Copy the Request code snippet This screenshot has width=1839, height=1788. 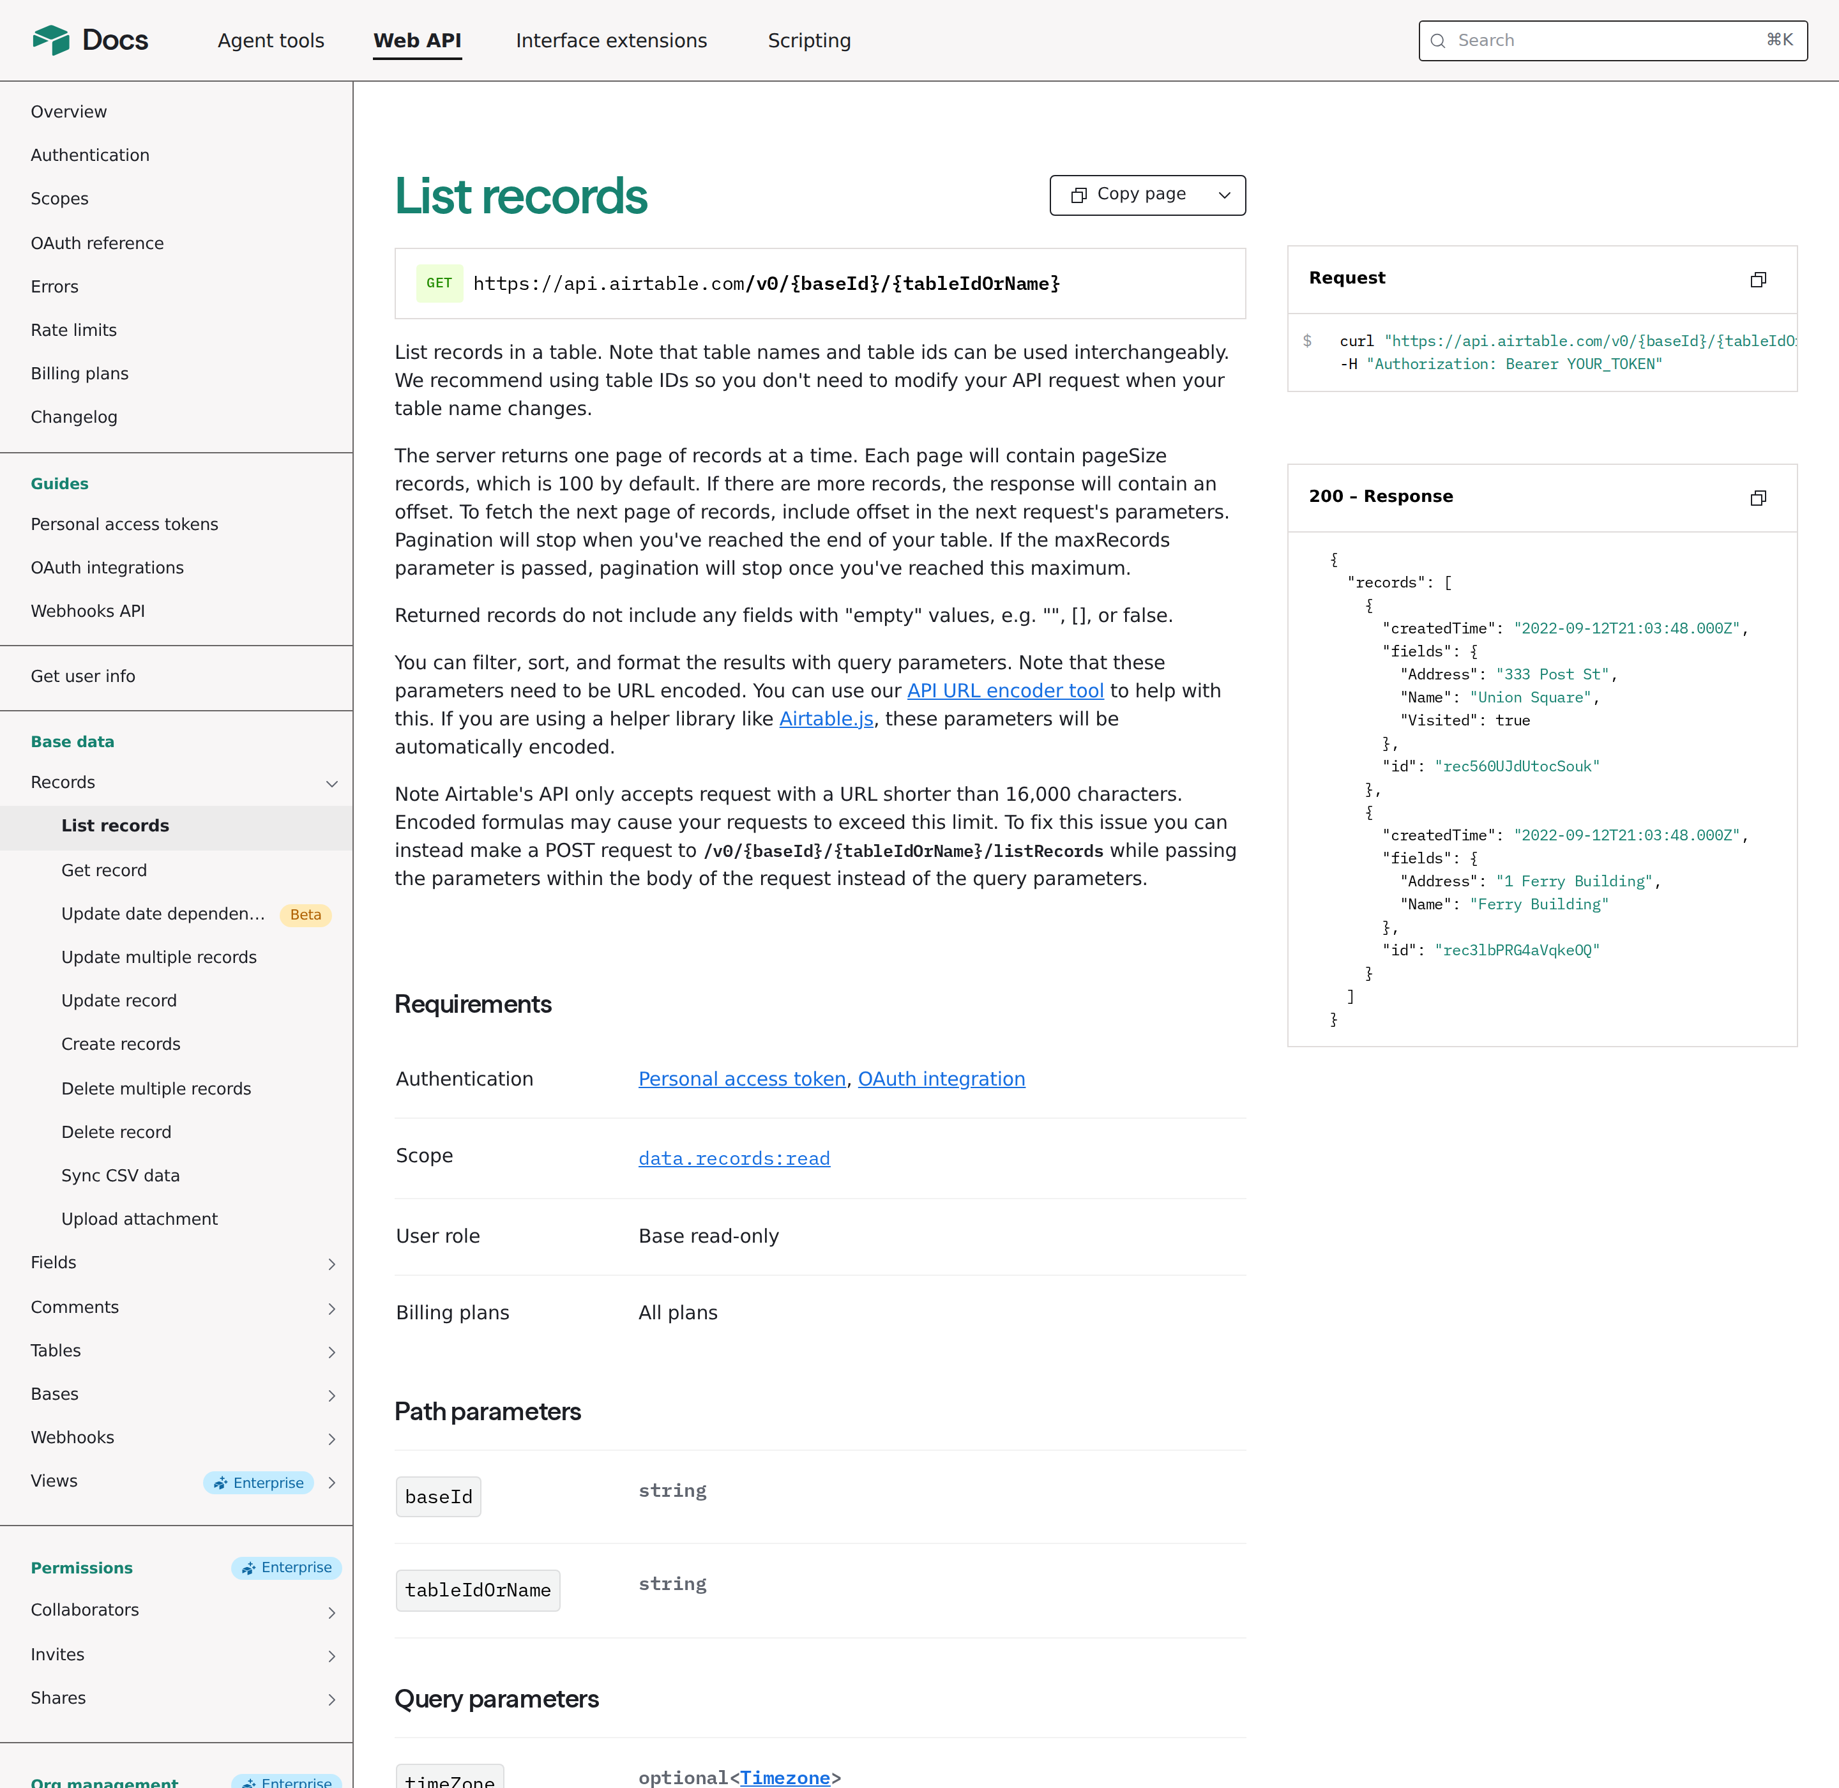(x=1759, y=279)
